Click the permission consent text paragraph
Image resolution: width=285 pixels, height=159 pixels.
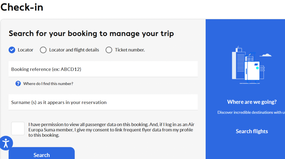pos(111,130)
